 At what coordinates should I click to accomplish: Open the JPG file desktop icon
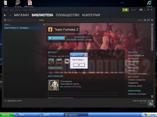30,3
